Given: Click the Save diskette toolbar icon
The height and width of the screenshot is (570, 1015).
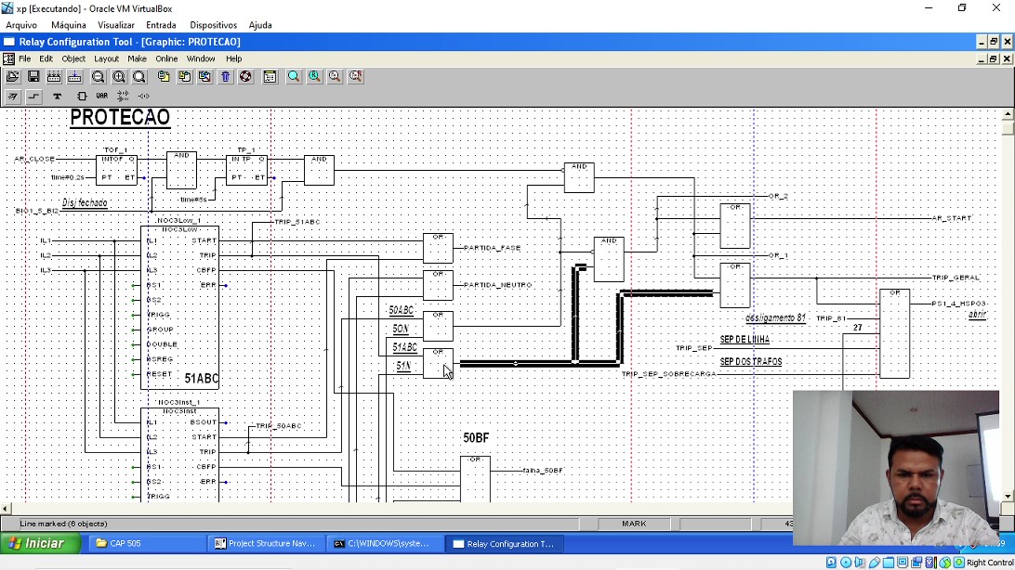Looking at the screenshot, I should point(33,77).
